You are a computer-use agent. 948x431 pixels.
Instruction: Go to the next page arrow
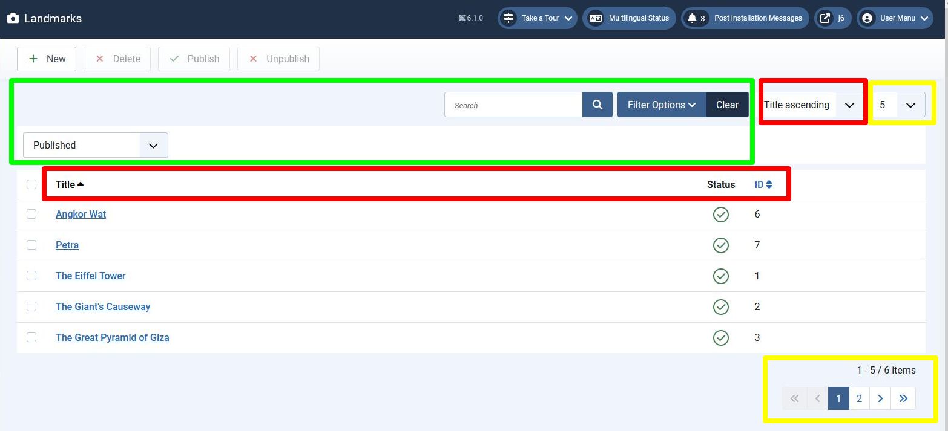coord(880,398)
